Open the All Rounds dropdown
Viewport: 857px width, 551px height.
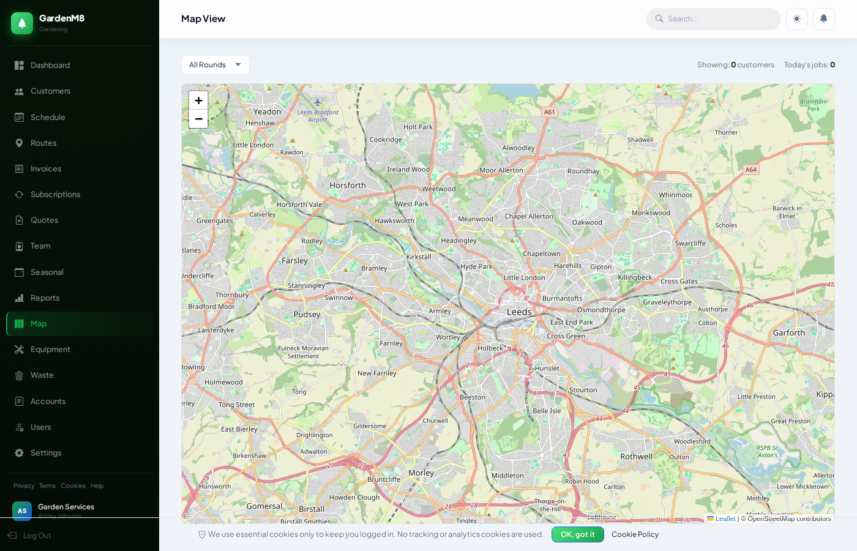coord(215,64)
